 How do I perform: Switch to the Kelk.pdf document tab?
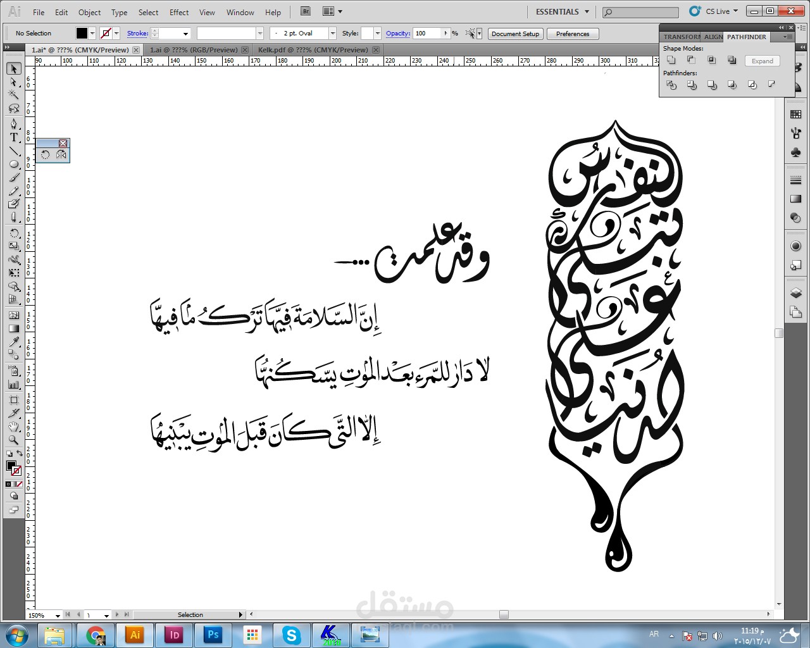coord(313,49)
